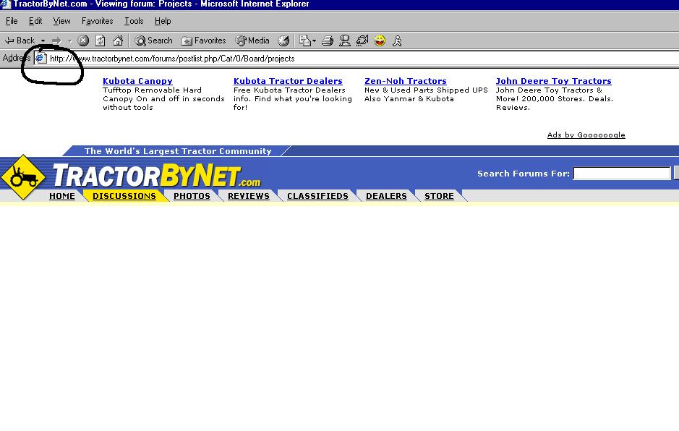Click the yellow tractor diamond sign icon
This screenshot has width=679, height=431.
click(23, 176)
